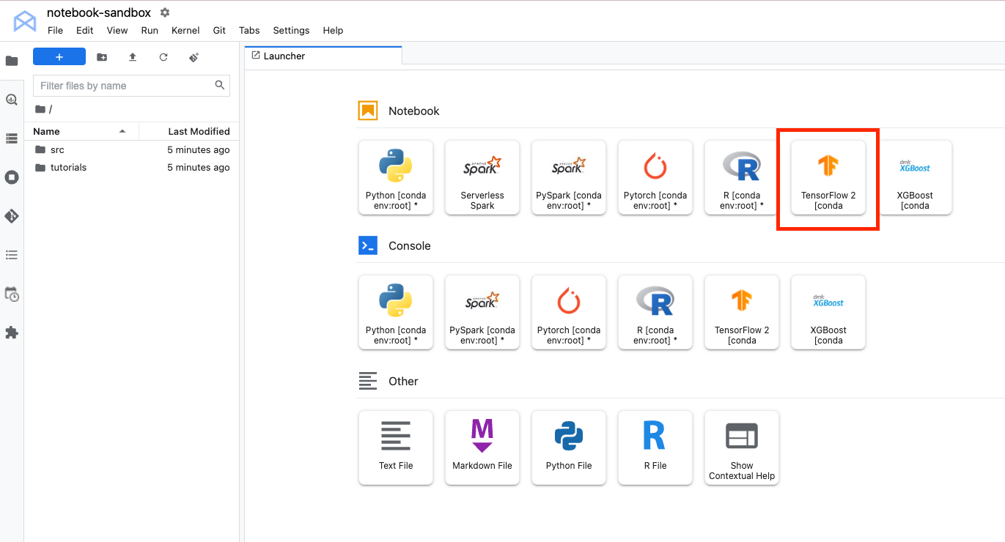
Task: Create a new Markdown File
Action: pos(482,448)
